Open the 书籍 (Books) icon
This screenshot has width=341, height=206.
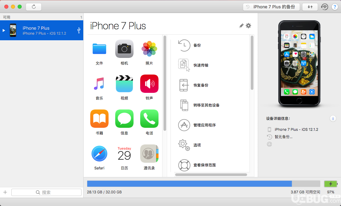coord(99,119)
